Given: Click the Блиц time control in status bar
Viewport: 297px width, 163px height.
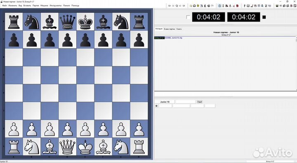Looking at the screenshot, I should (x=270, y=161).
